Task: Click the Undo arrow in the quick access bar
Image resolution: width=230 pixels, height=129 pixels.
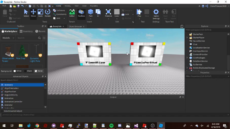Action: (22, 6)
